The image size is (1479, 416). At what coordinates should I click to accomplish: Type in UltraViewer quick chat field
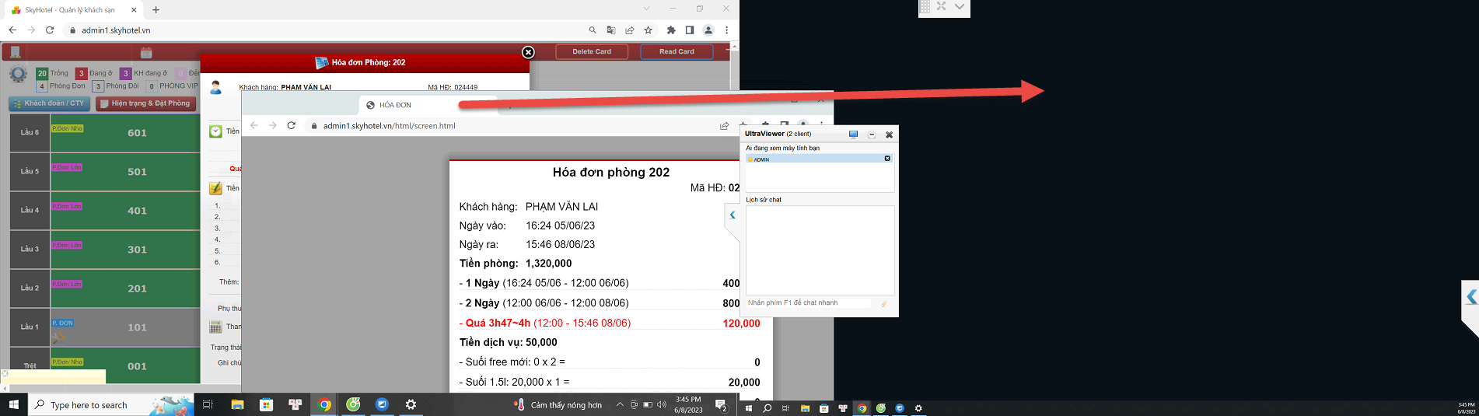tap(809, 302)
